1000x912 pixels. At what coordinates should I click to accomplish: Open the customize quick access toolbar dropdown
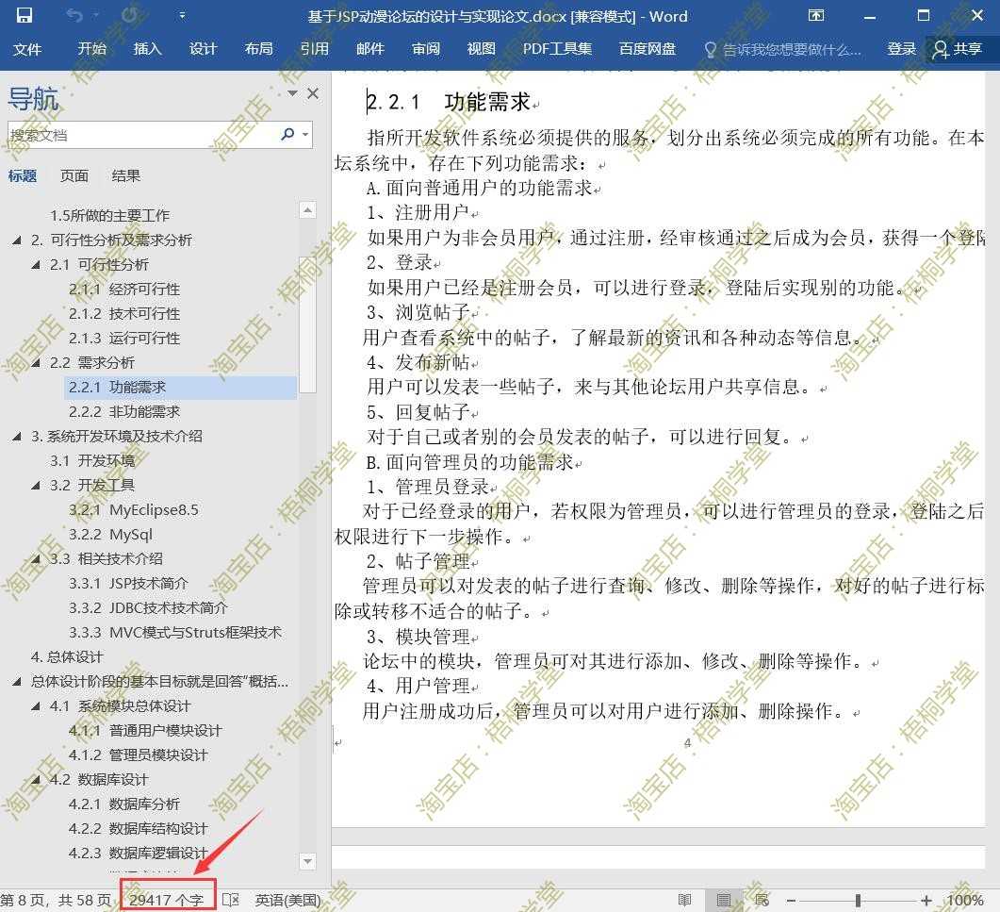coord(183,15)
